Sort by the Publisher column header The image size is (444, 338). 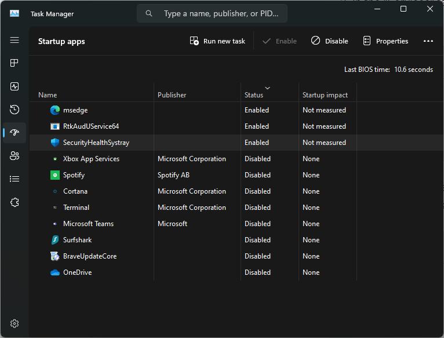pyautogui.click(x=197, y=92)
